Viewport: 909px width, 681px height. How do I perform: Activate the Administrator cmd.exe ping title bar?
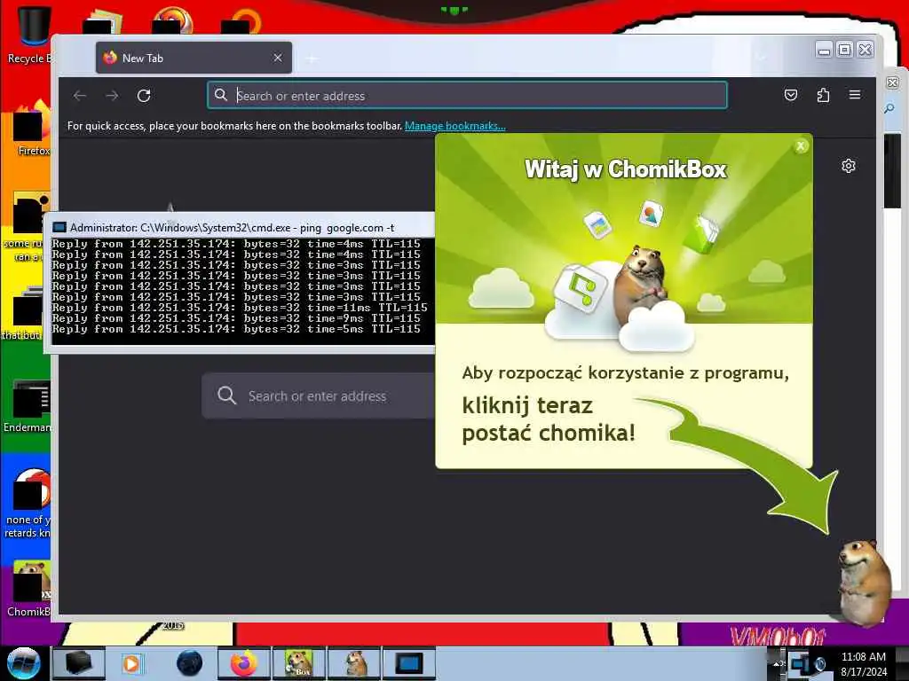pos(239,228)
